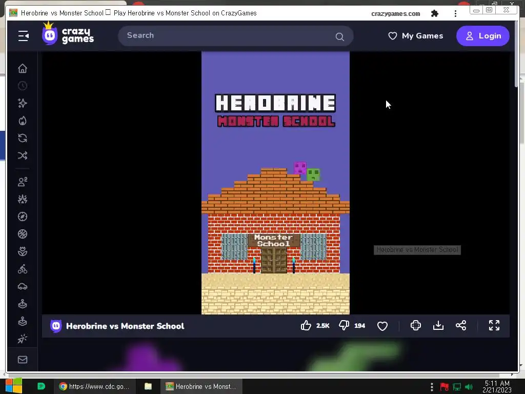Share the game via share icon
The width and height of the screenshot is (525, 394).
[x=461, y=325]
